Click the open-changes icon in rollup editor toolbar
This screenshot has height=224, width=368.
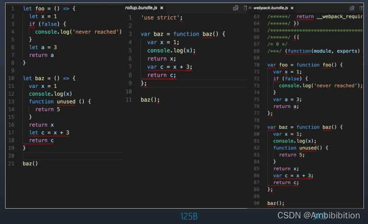click(x=236, y=8)
